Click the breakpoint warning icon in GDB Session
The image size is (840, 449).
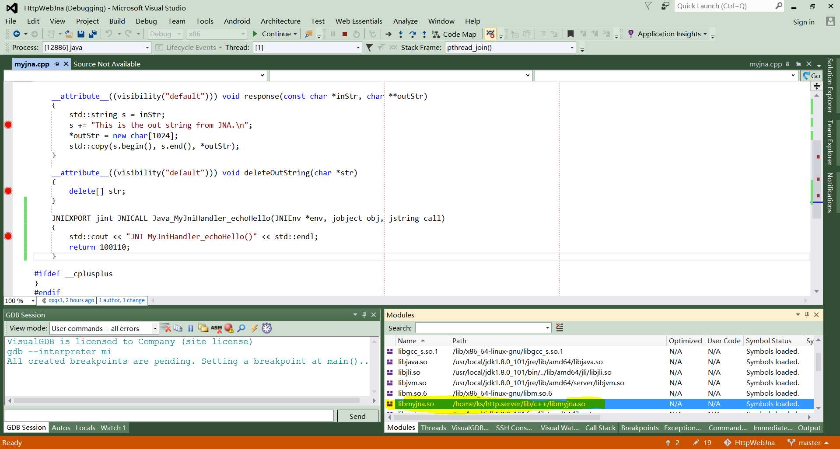coord(229,328)
